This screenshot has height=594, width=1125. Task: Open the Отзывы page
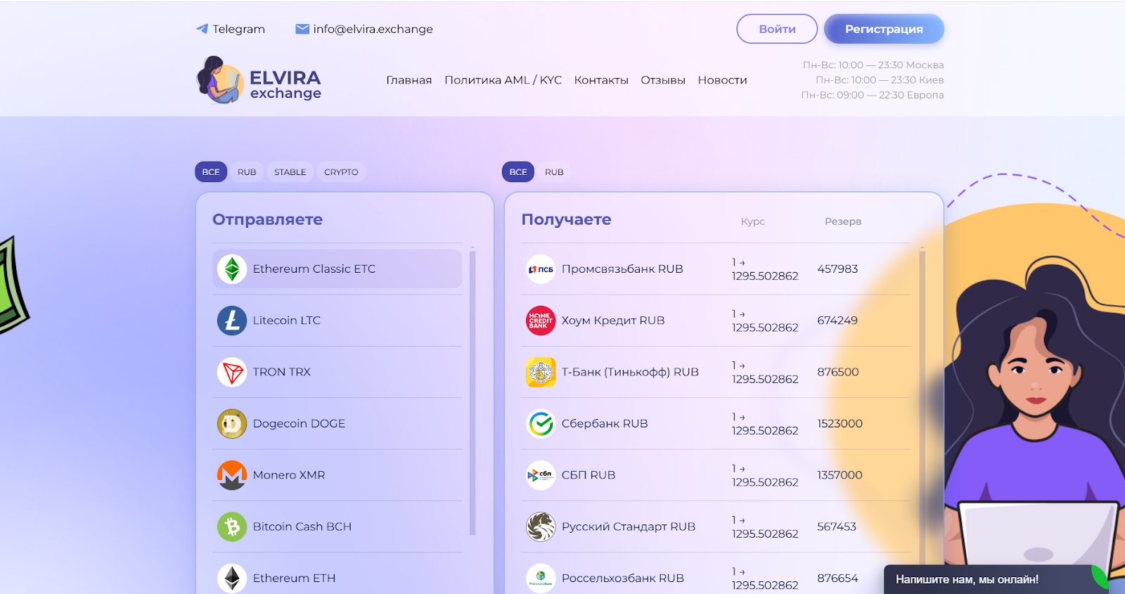tap(663, 80)
